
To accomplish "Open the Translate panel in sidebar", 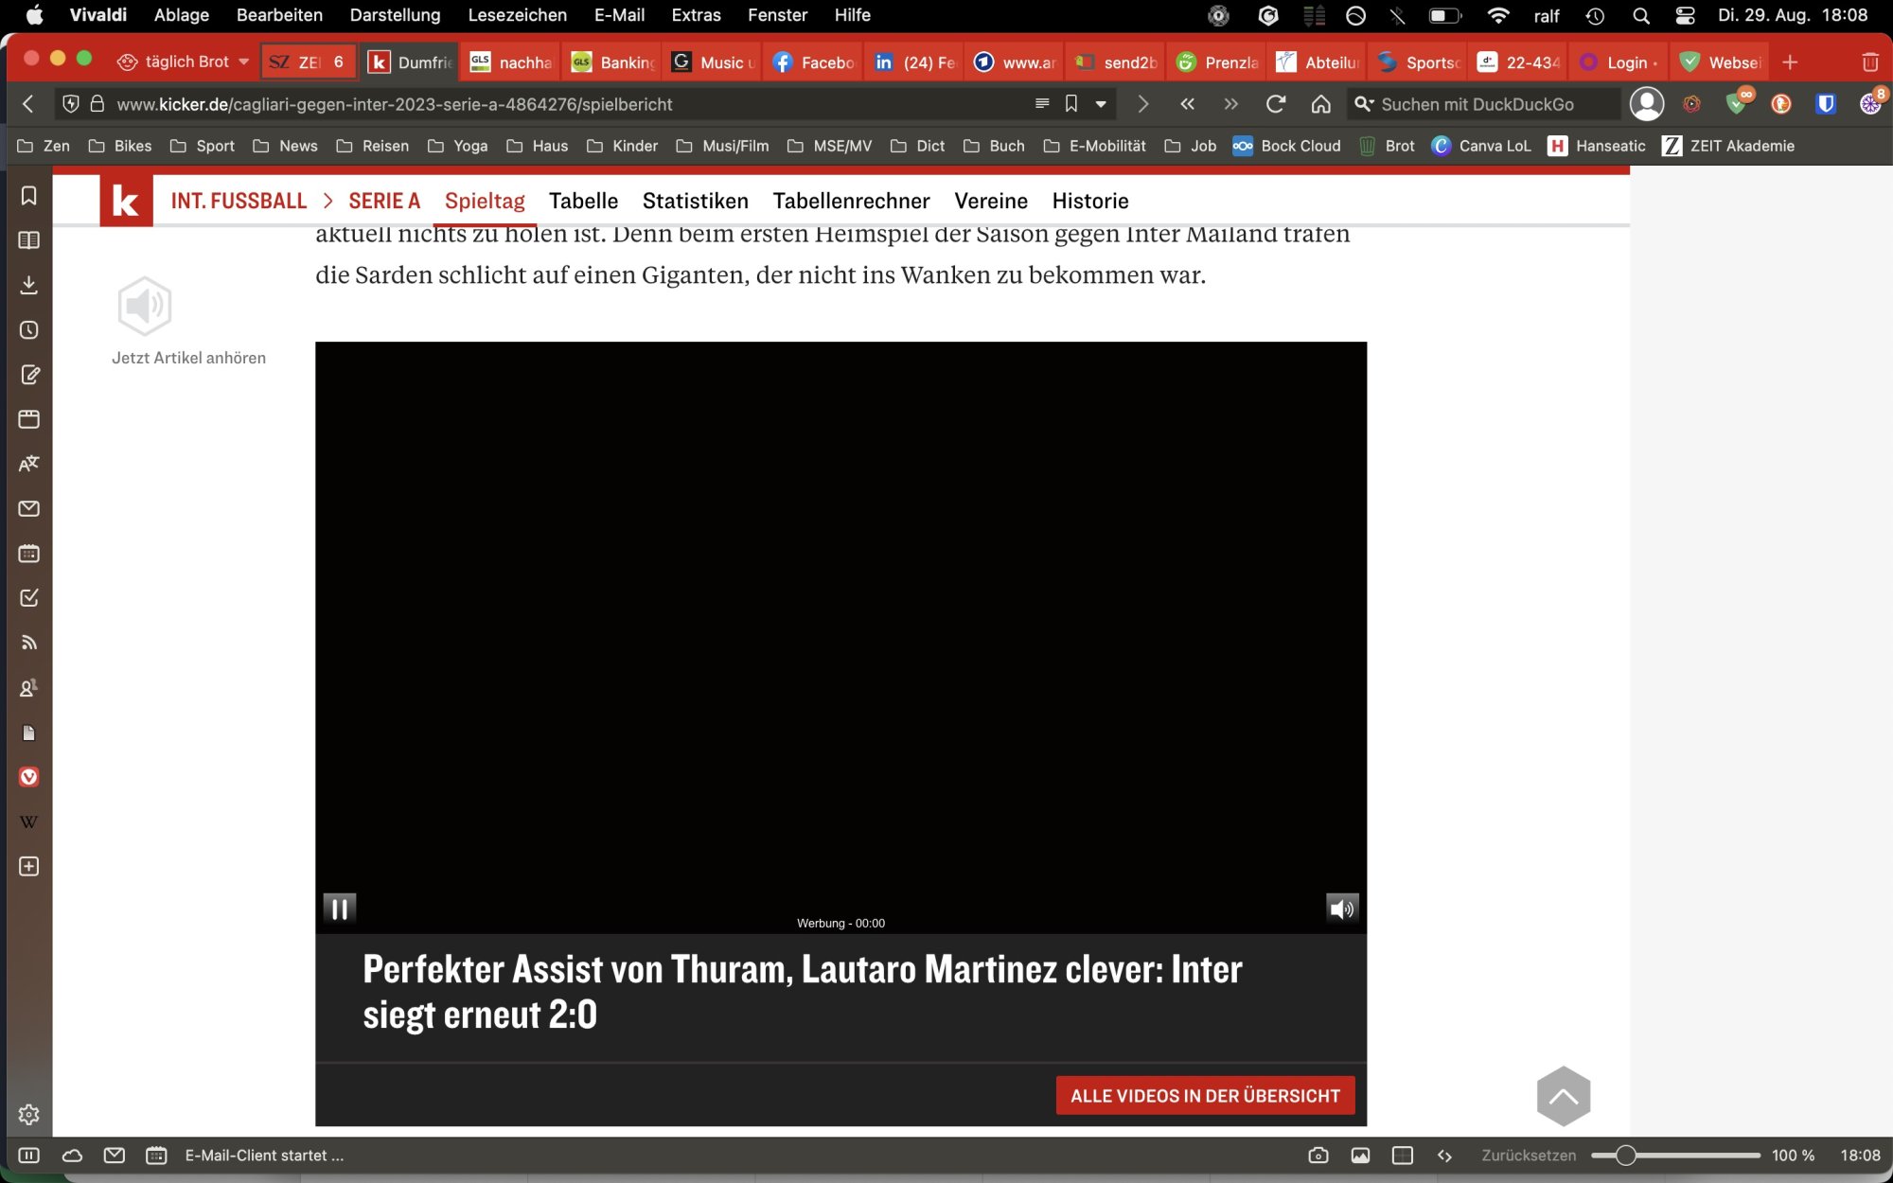I will 28,464.
